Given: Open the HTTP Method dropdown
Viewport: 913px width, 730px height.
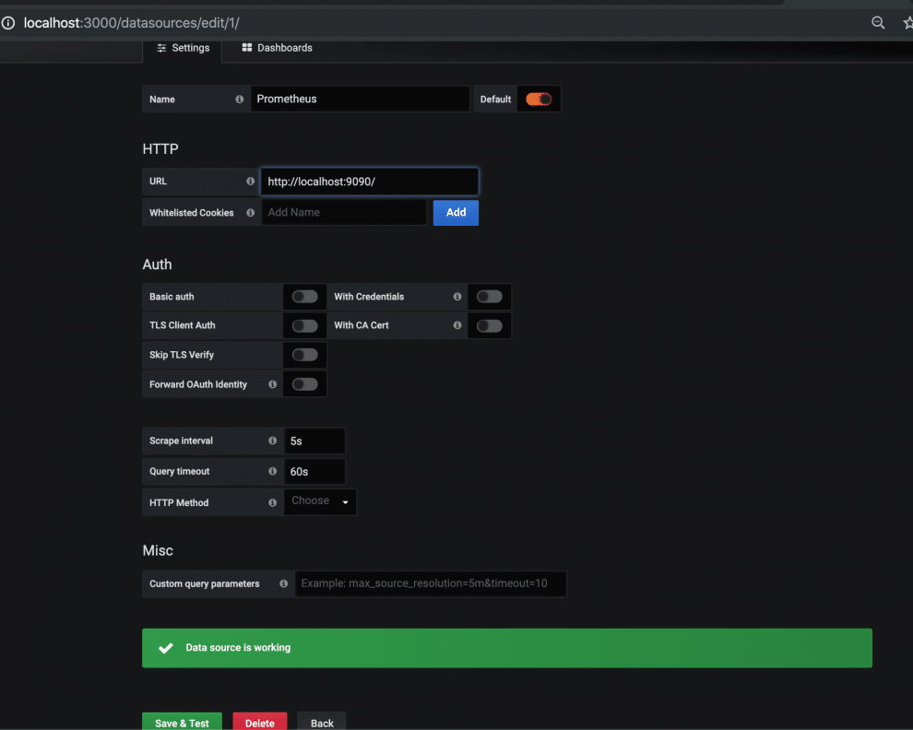Looking at the screenshot, I should [319, 501].
